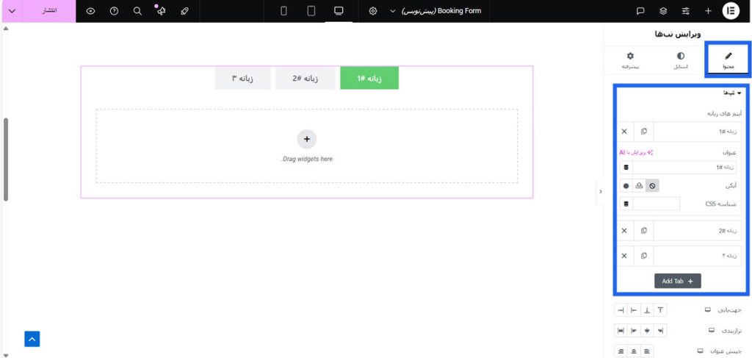Open the notes comment icon
Screen dimensions: 752x358
click(640, 11)
